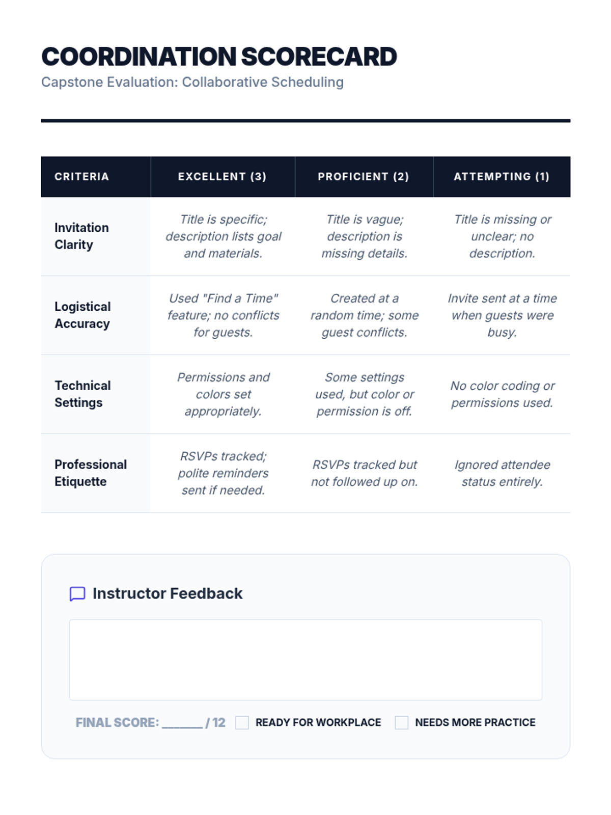Screen dimensions: 611x815
Task: Check the Ready for Workplace checkbox
Action: coord(242,722)
